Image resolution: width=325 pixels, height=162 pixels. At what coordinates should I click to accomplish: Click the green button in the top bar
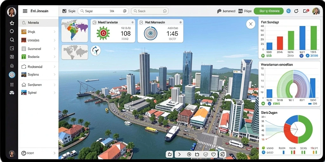tap(269, 11)
